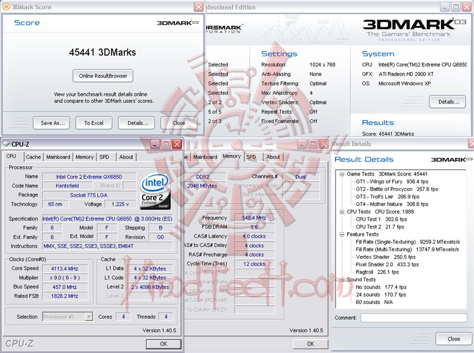Image resolution: width=474 pixels, height=353 pixels.
Task: Open the Memory tab in the front CPU-Z window
Action: tap(84, 157)
